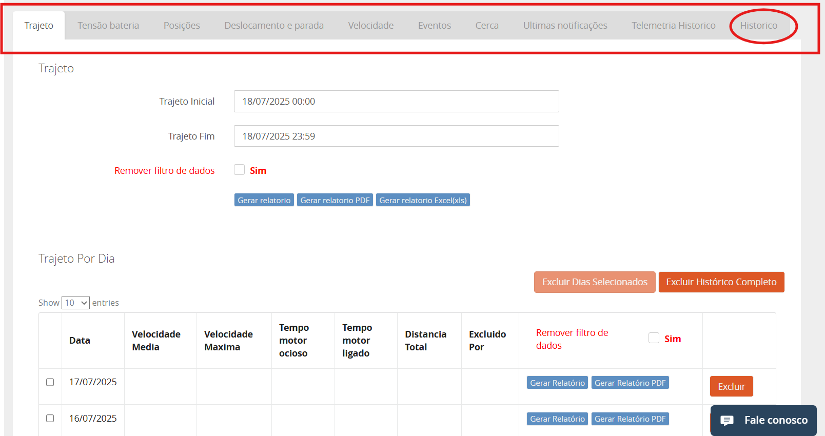This screenshot has height=436, width=825.
Task: Toggle the table header Sim checkbox
Action: 654,338
